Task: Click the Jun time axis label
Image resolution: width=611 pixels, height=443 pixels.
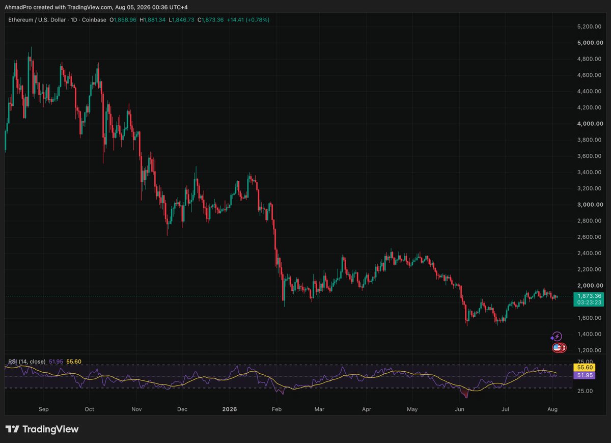Action: click(x=460, y=409)
